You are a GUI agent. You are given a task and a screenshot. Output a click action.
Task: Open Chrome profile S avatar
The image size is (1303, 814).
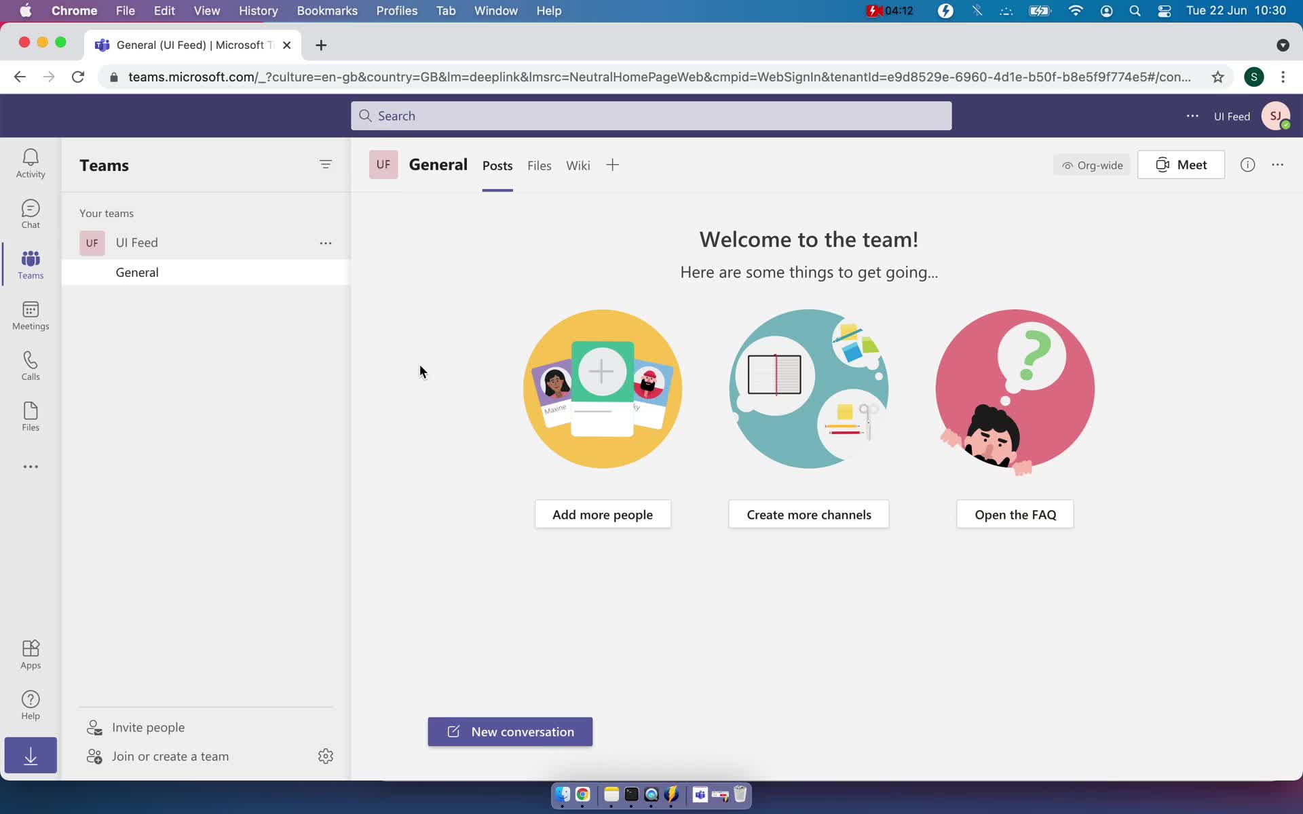click(1253, 77)
